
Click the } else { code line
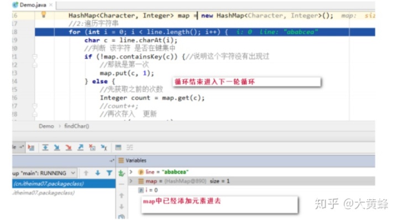coord(99,82)
